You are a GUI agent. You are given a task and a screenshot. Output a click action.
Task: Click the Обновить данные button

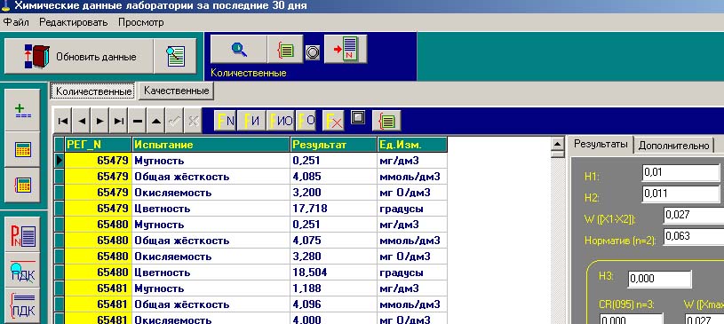(79, 56)
